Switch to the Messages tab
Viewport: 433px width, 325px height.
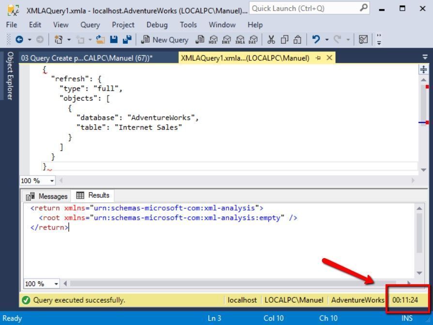pos(47,196)
